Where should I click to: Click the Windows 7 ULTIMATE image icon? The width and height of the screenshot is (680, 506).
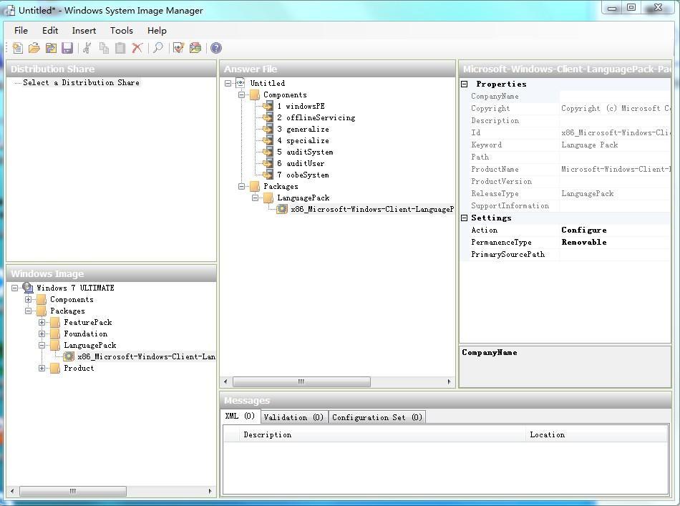pyautogui.click(x=27, y=288)
